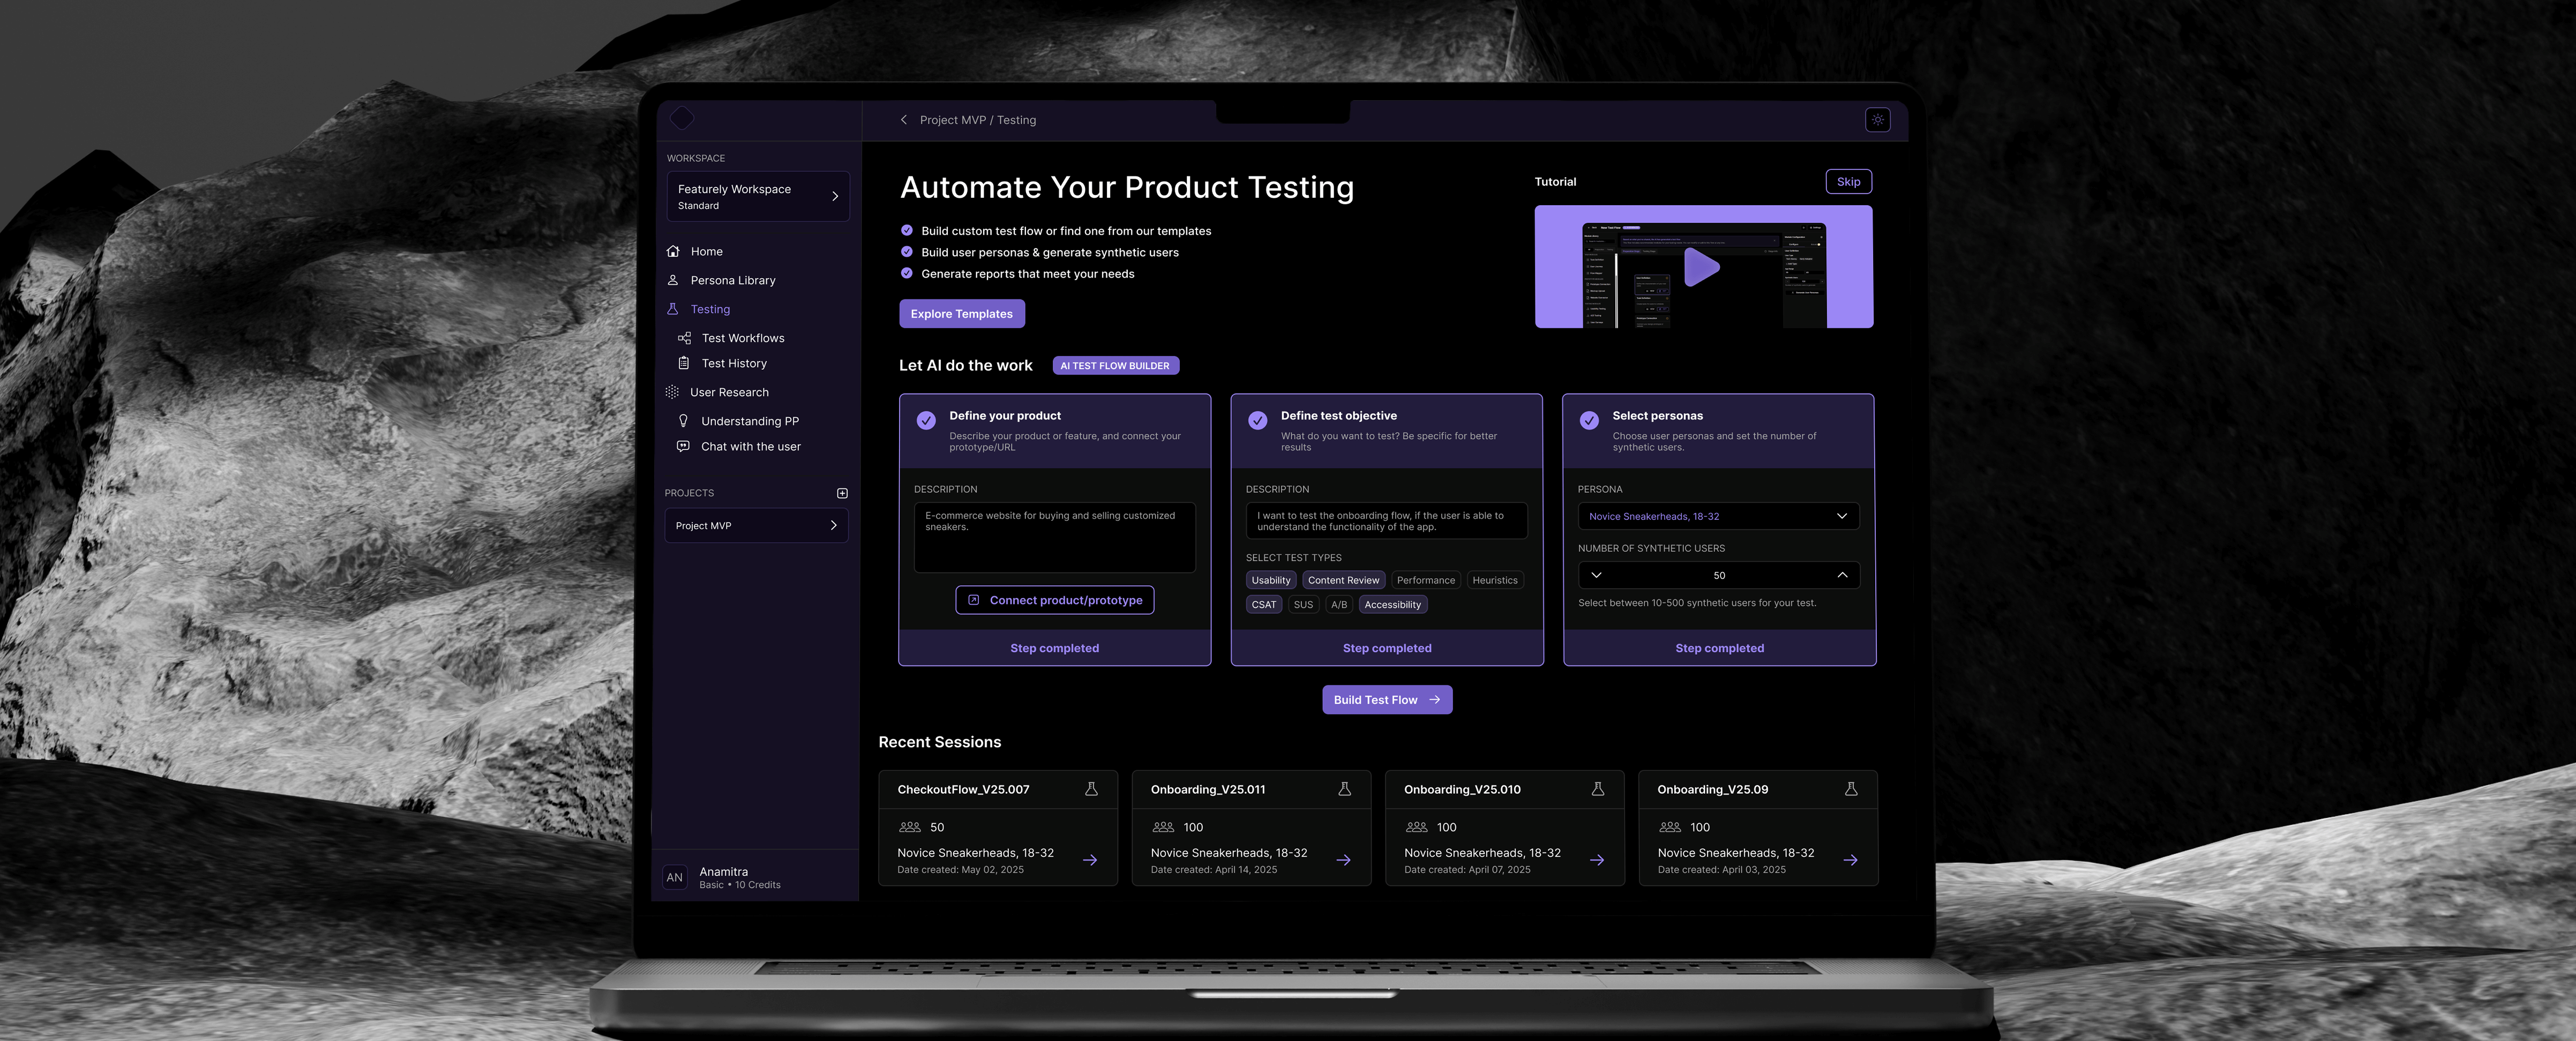Open the Persona dropdown Novice Sneakerheads

1717,516
